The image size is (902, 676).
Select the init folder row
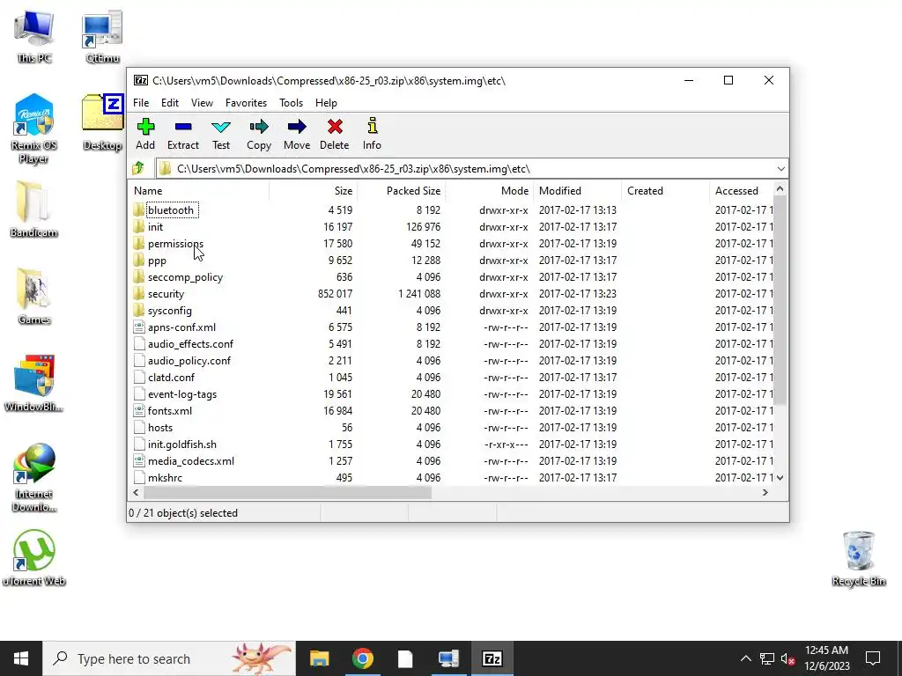coord(452,226)
